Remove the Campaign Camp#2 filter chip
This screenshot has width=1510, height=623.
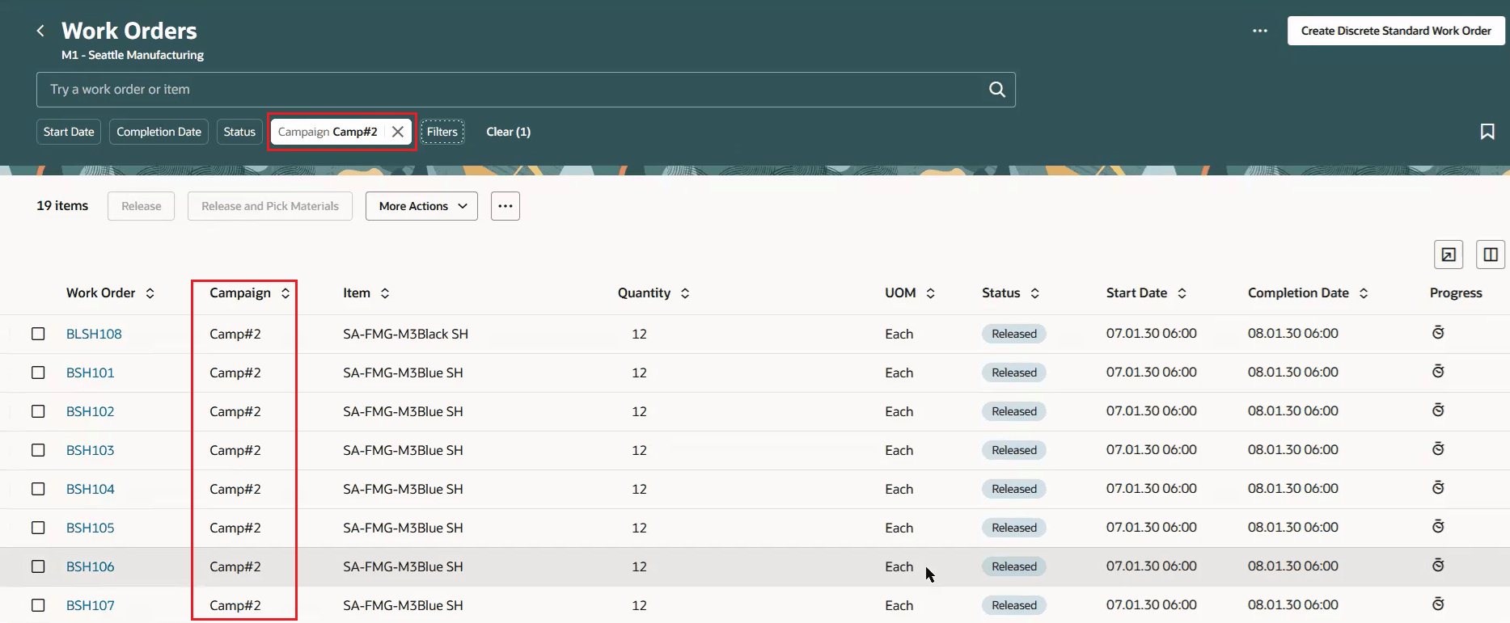(x=398, y=132)
